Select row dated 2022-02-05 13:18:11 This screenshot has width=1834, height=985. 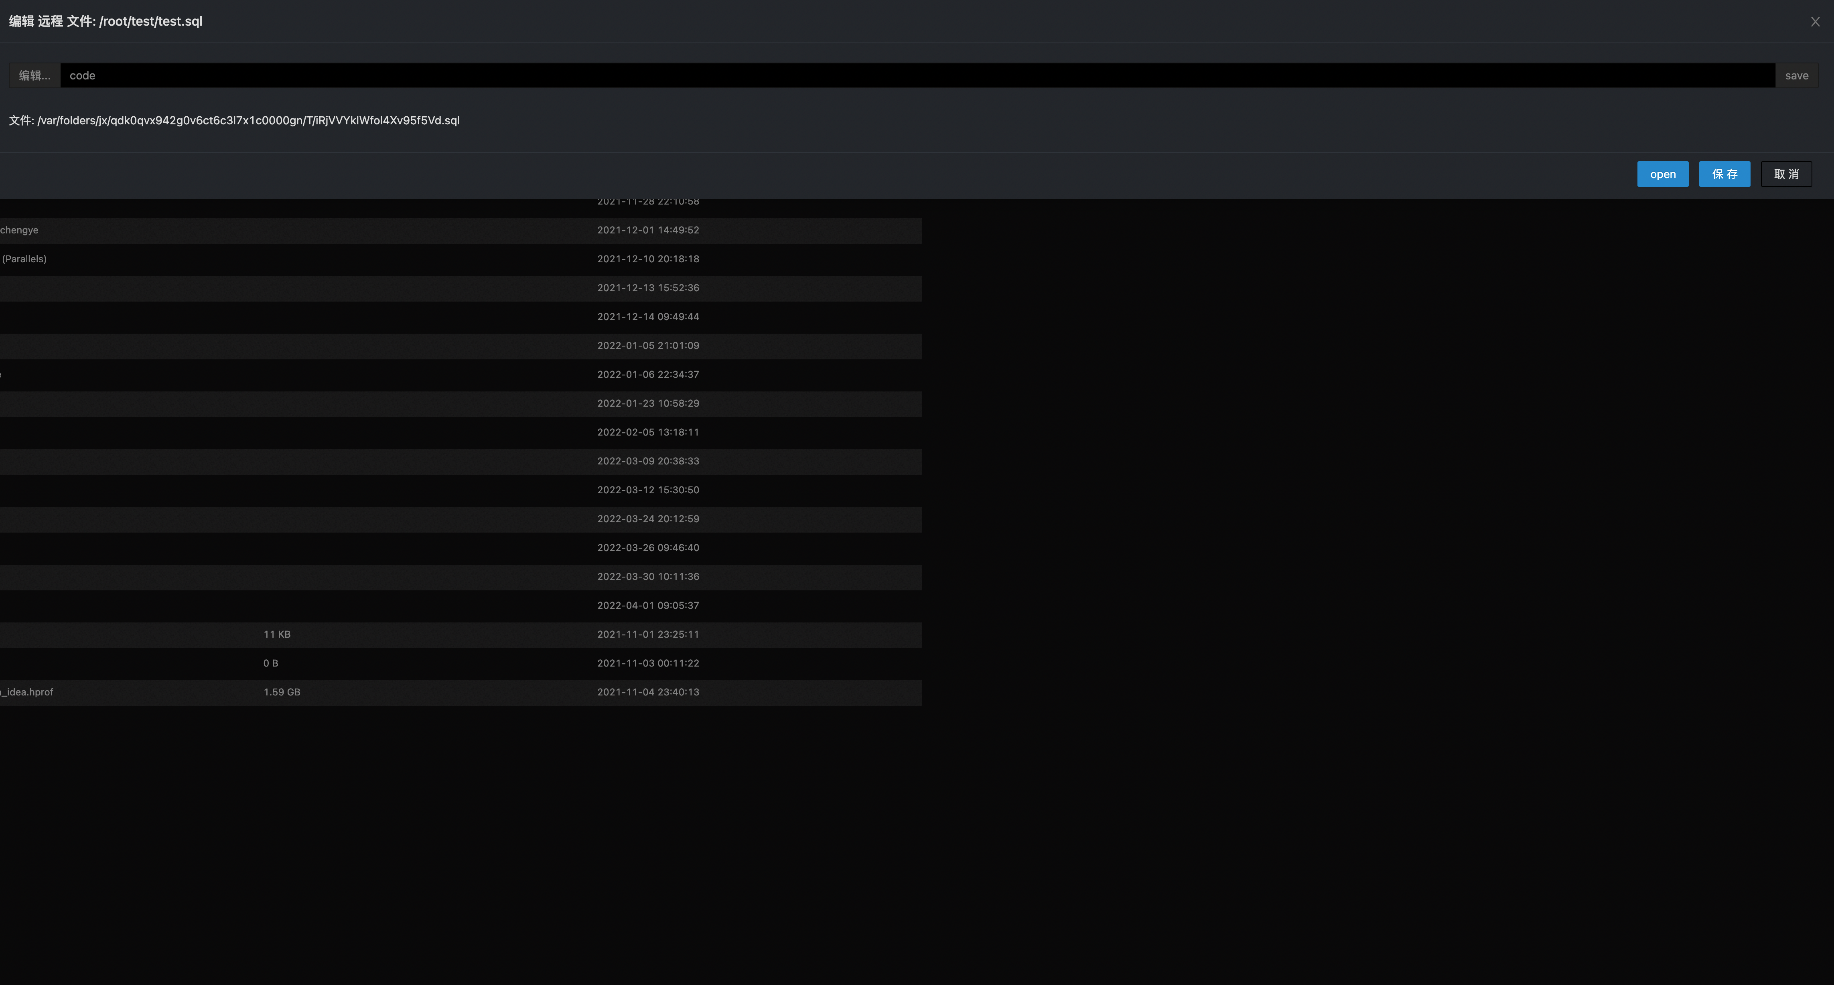648,433
